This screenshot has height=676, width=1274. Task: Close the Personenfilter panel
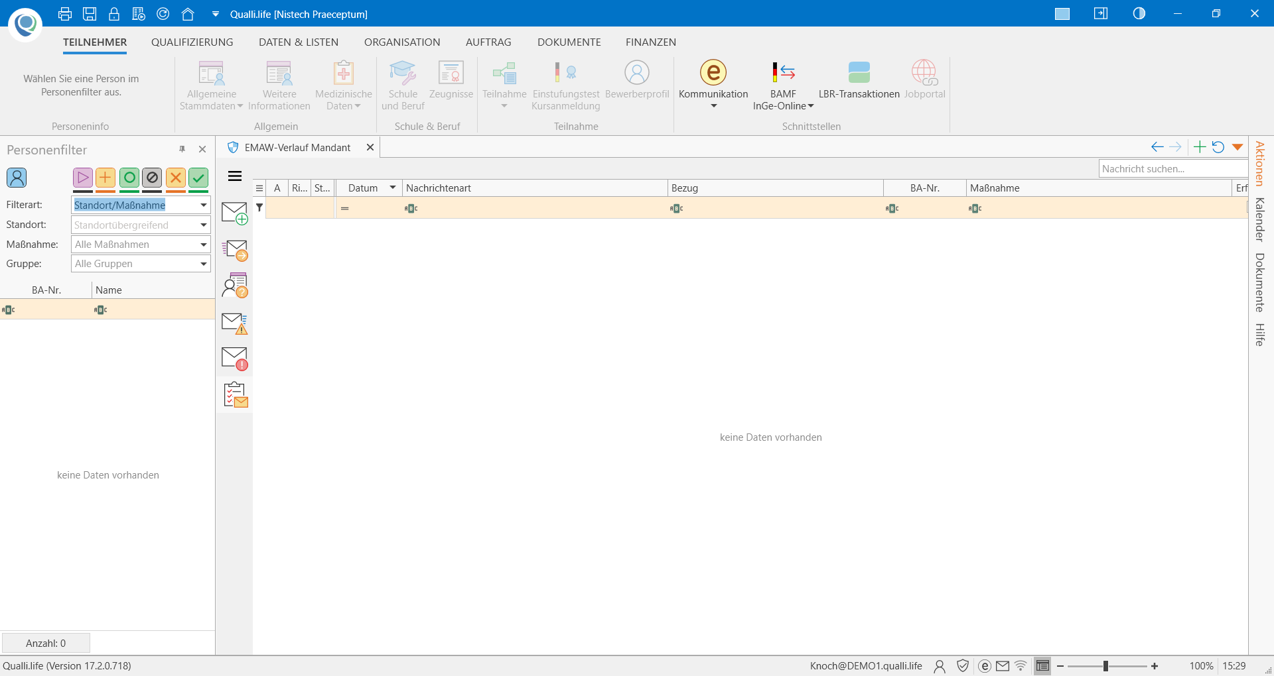click(x=202, y=149)
